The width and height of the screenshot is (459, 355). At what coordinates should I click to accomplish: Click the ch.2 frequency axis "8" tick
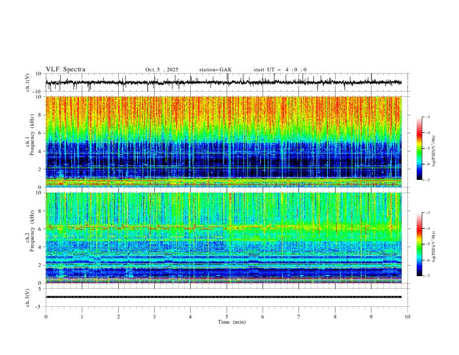point(41,211)
